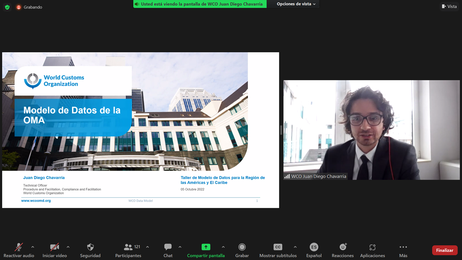Click the WCO Juan Diego Chavarria name label
The height and width of the screenshot is (260, 462).
tap(319, 177)
